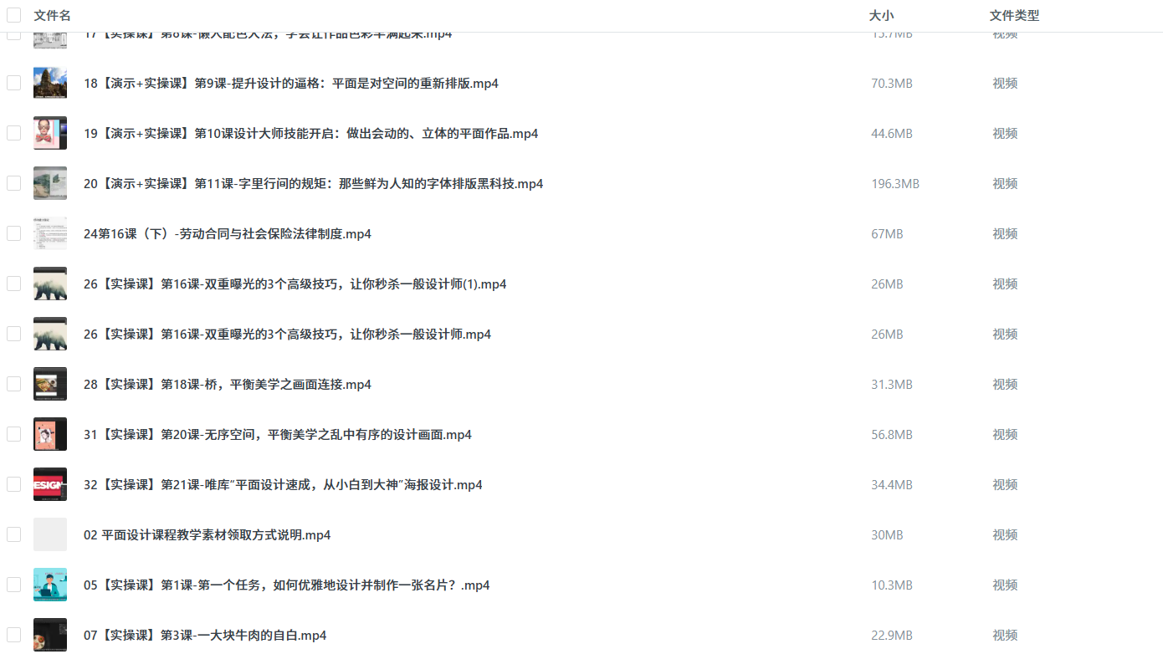Viewport: 1163px width, 654px height.
Task: Click thumbnail of 第16课-双重曝光 file ending in (1)
Action: click(x=50, y=284)
